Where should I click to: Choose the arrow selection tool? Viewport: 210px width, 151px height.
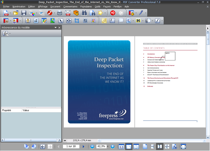[61, 21]
